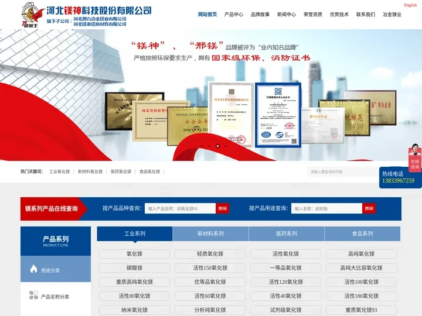
Task: Click the 医药氧化镁 hot keyword
Action: (121, 171)
